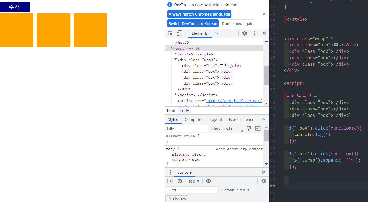Select the head closing tag node

[x=181, y=42]
